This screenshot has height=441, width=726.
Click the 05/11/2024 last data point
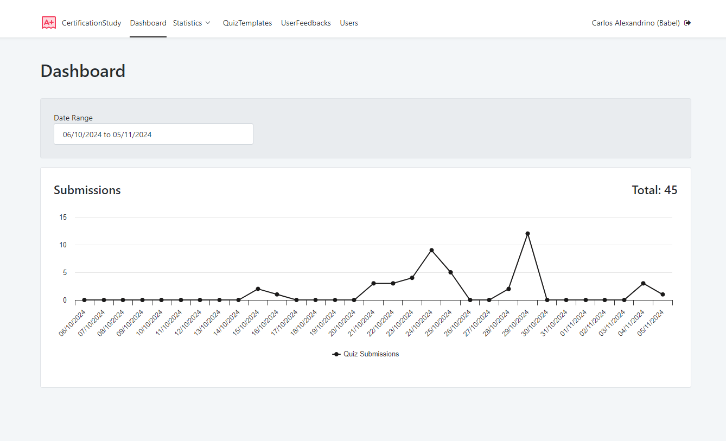click(x=663, y=295)
